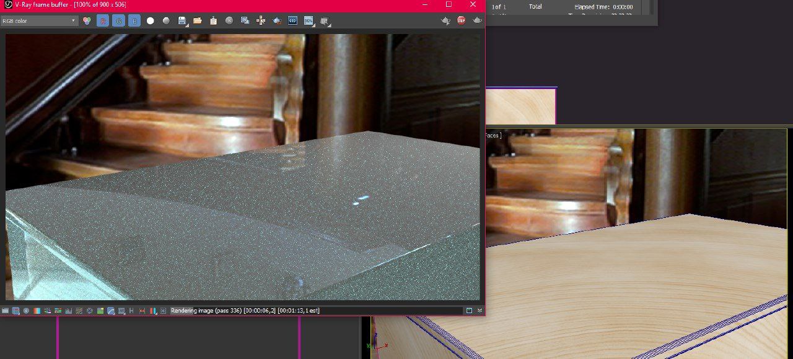Switch to RGB channels view icon

coord(87,20)
